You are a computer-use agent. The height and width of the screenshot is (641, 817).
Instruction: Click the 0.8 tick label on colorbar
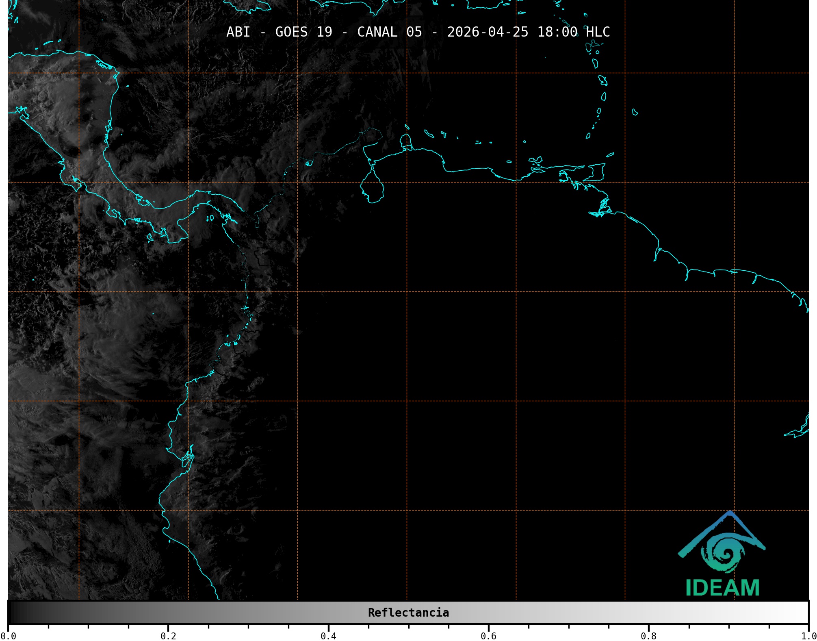coord(648,636)
